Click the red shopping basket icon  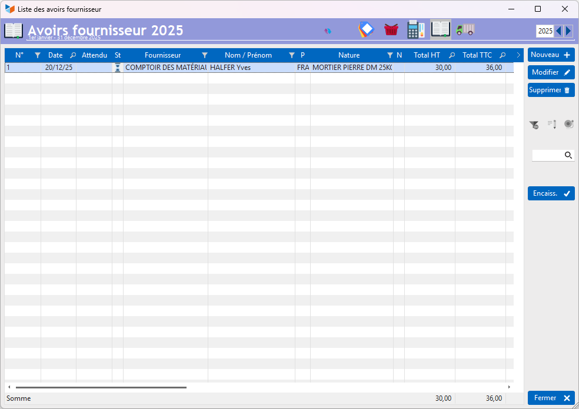391,29
